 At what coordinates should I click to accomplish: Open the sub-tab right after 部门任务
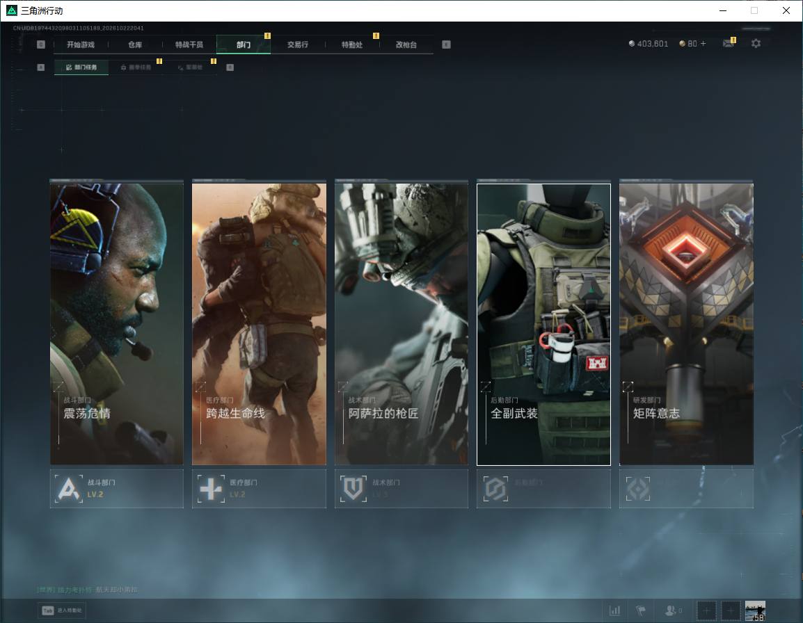(136, 67)
